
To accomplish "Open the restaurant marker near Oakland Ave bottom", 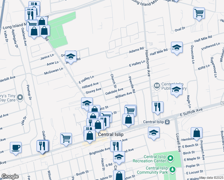I will click(42, 146).
